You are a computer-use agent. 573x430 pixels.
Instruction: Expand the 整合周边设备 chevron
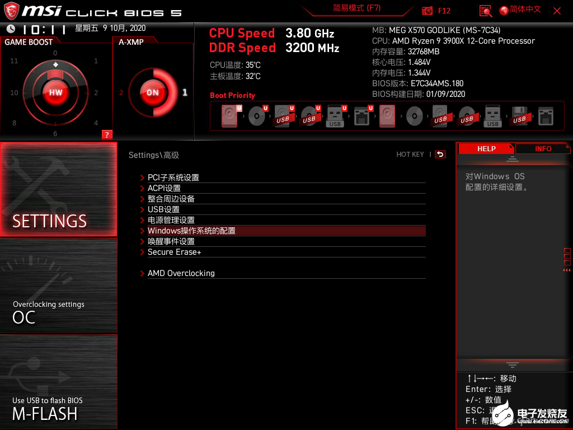pos(143,199)
